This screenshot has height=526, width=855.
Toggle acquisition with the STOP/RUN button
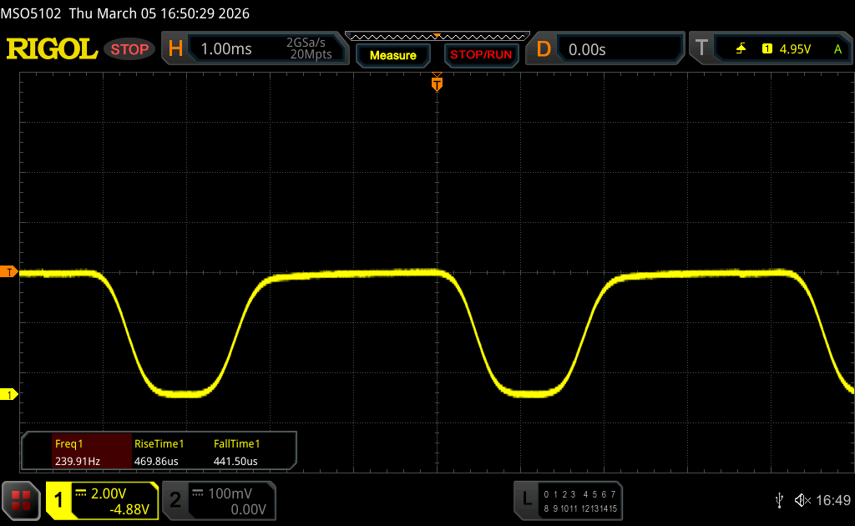[480, 55]
